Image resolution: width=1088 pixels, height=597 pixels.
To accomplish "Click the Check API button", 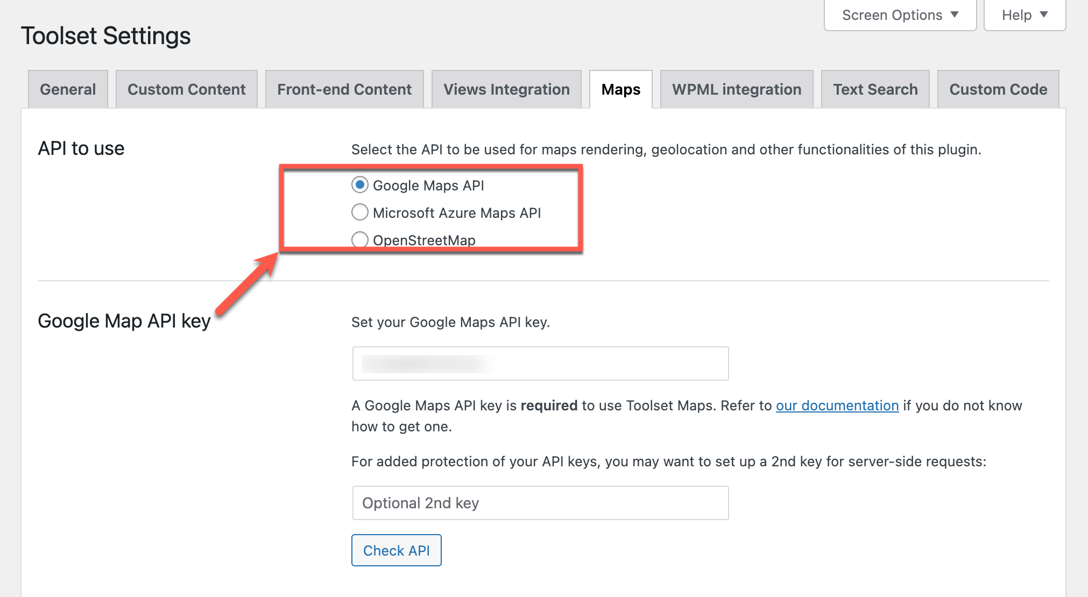I will click(397, 550).
